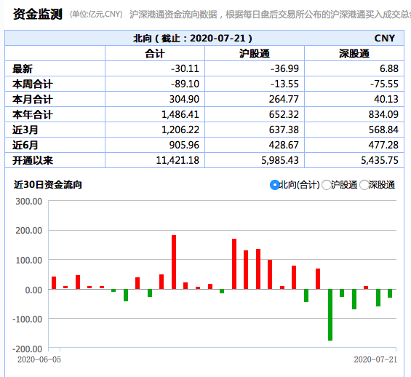Click the 264.77 value cell
This screenshot has height=377, width=411.
click(x=255, y=99)
